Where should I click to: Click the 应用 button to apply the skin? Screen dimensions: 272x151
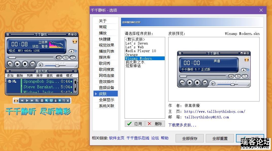pyautogui.click(x=135, y=124)
